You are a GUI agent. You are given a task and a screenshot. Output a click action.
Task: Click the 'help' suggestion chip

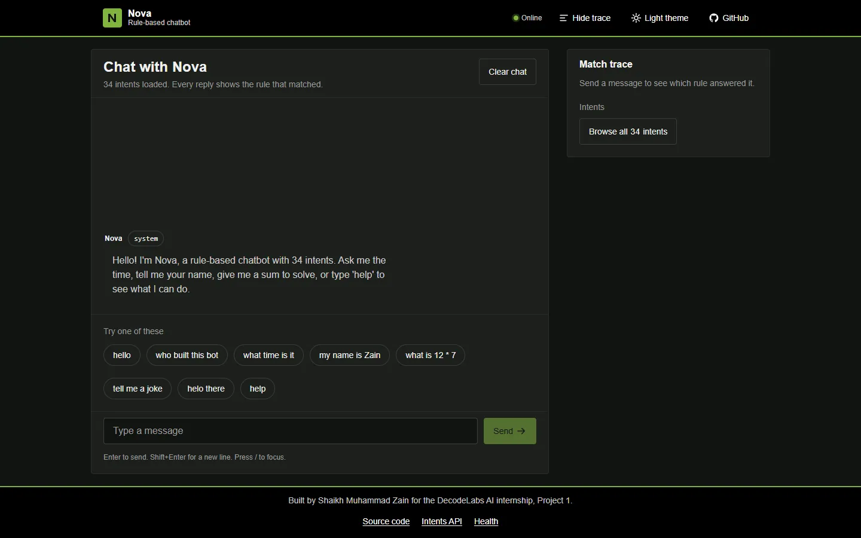click(x=258, y=389)
